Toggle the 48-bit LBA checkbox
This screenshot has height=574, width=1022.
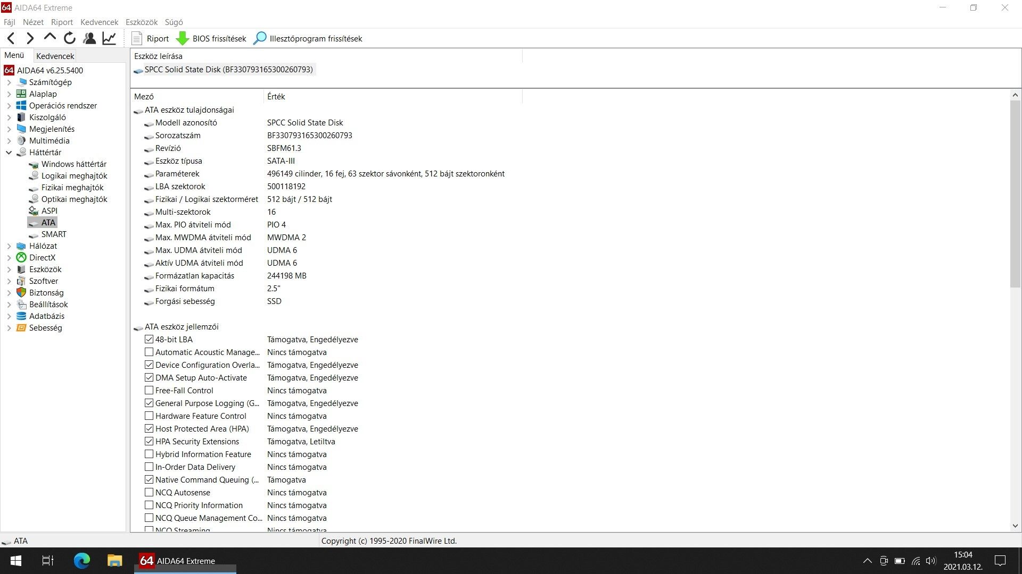(149, 340)
